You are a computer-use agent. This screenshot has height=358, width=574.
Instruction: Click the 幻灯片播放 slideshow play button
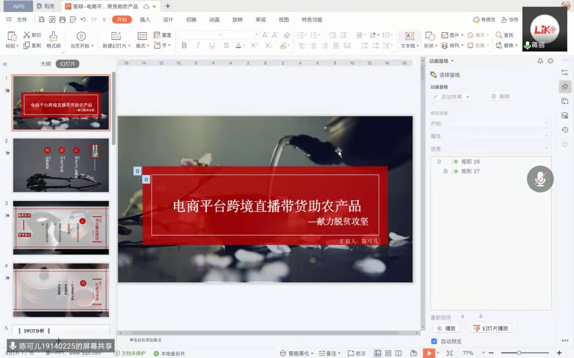coord(491,328)
